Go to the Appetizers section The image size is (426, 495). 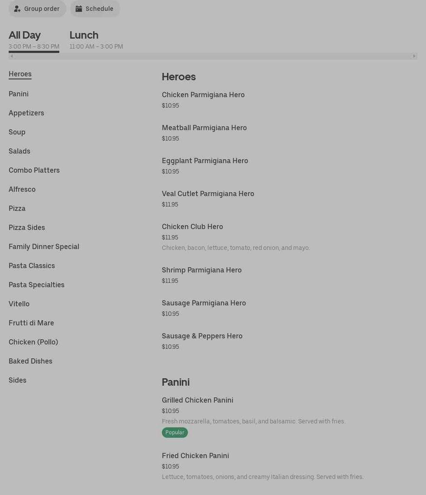pos(26,113)
